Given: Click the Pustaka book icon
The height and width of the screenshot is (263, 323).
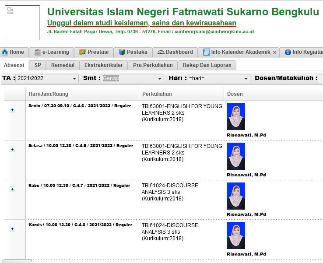Looking at the screenshot, I should (x=122, y=52).
